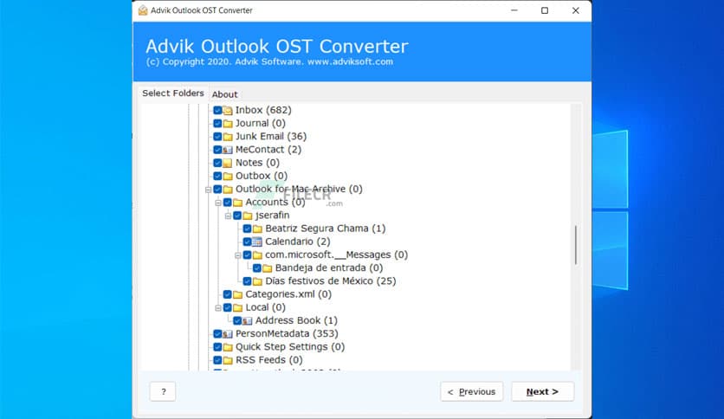
Task: Click the Días festivos de México folder icon
Action: point(258,281)
